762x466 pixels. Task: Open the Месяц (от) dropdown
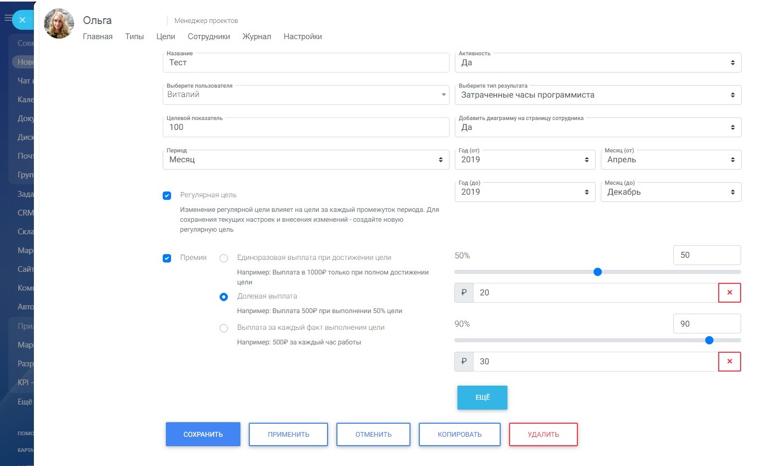671,160
